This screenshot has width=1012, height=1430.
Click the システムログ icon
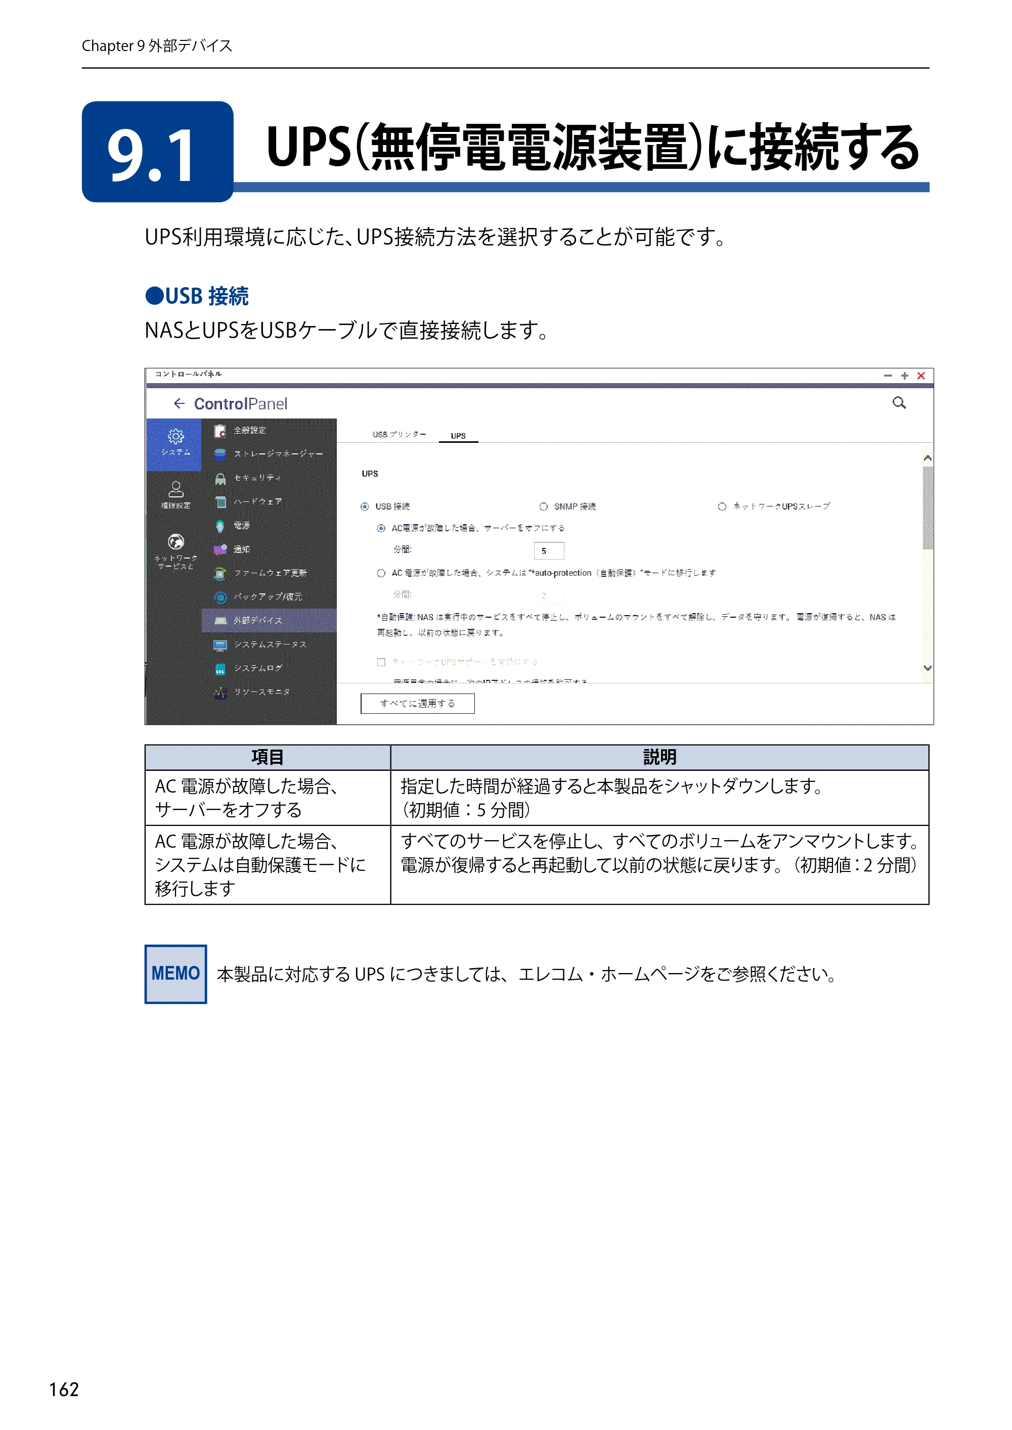coord(220,669)
